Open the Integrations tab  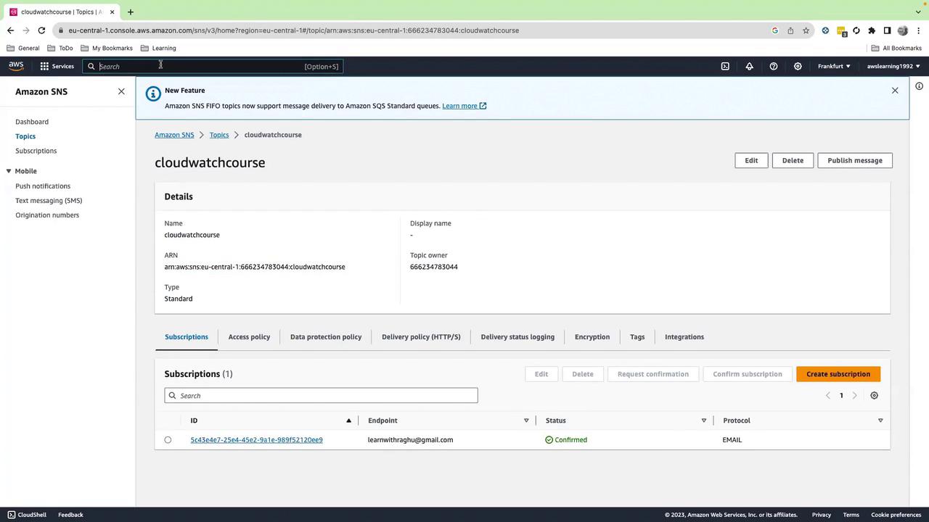tap(684, 337)
